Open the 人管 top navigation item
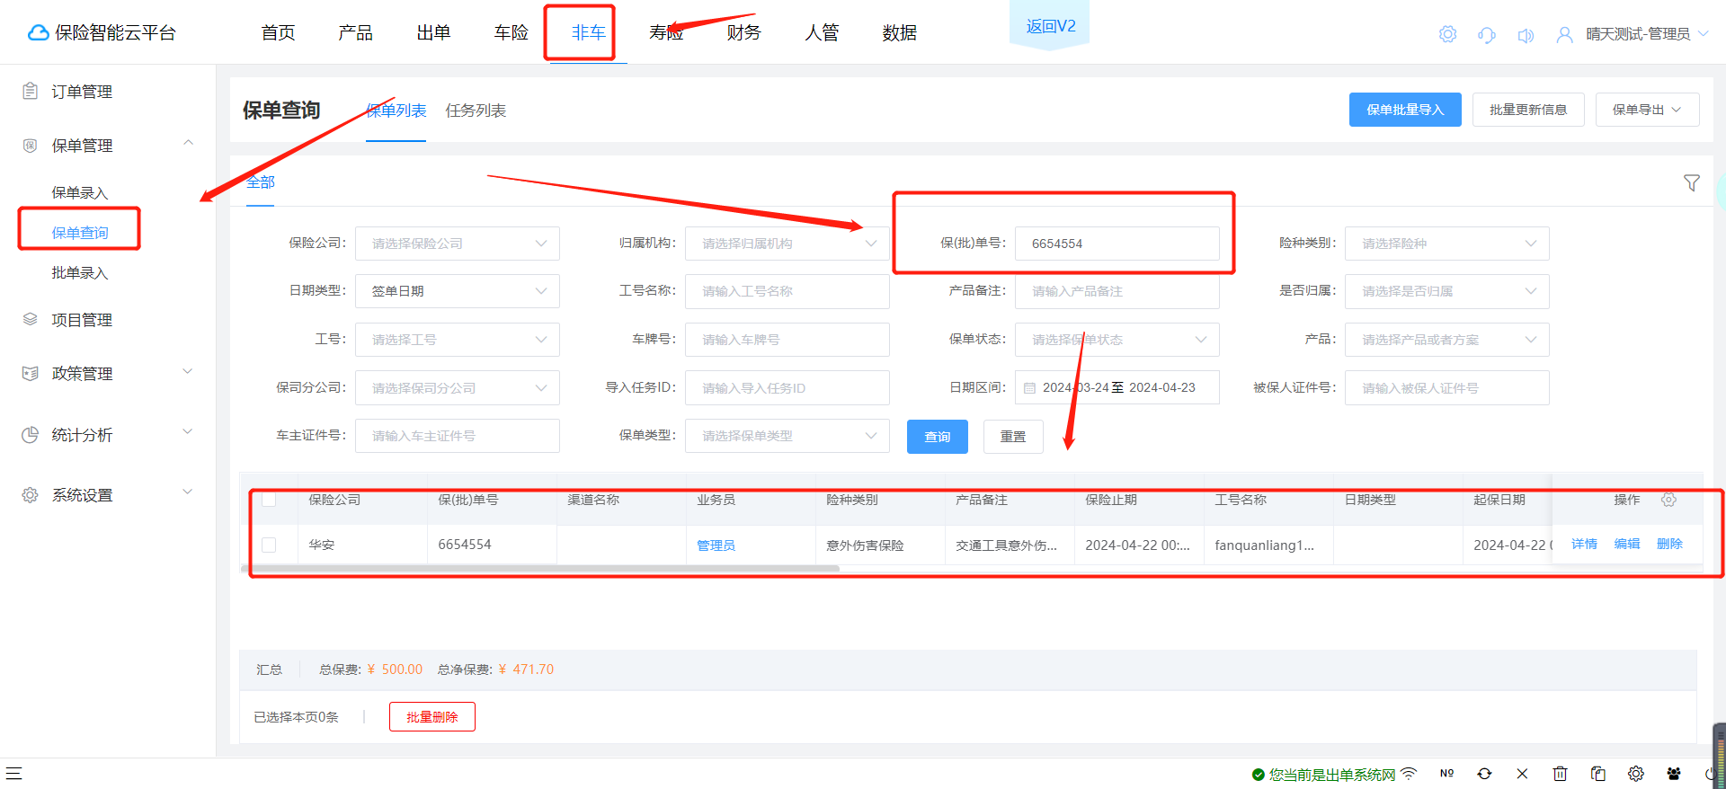This screenshot has width=1726, height=789. pyautogui.click(x=822, y=33)
